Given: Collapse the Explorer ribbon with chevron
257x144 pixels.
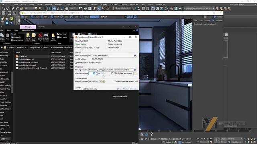Looking at the screenshot, I should coord(134,30).
